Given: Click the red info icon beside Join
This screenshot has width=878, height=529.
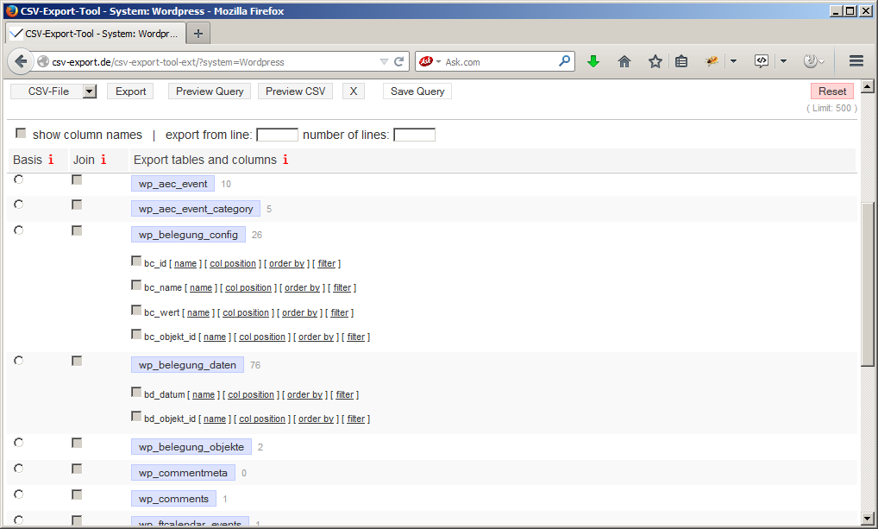Looking at the screenshot, I should (103, 160).
